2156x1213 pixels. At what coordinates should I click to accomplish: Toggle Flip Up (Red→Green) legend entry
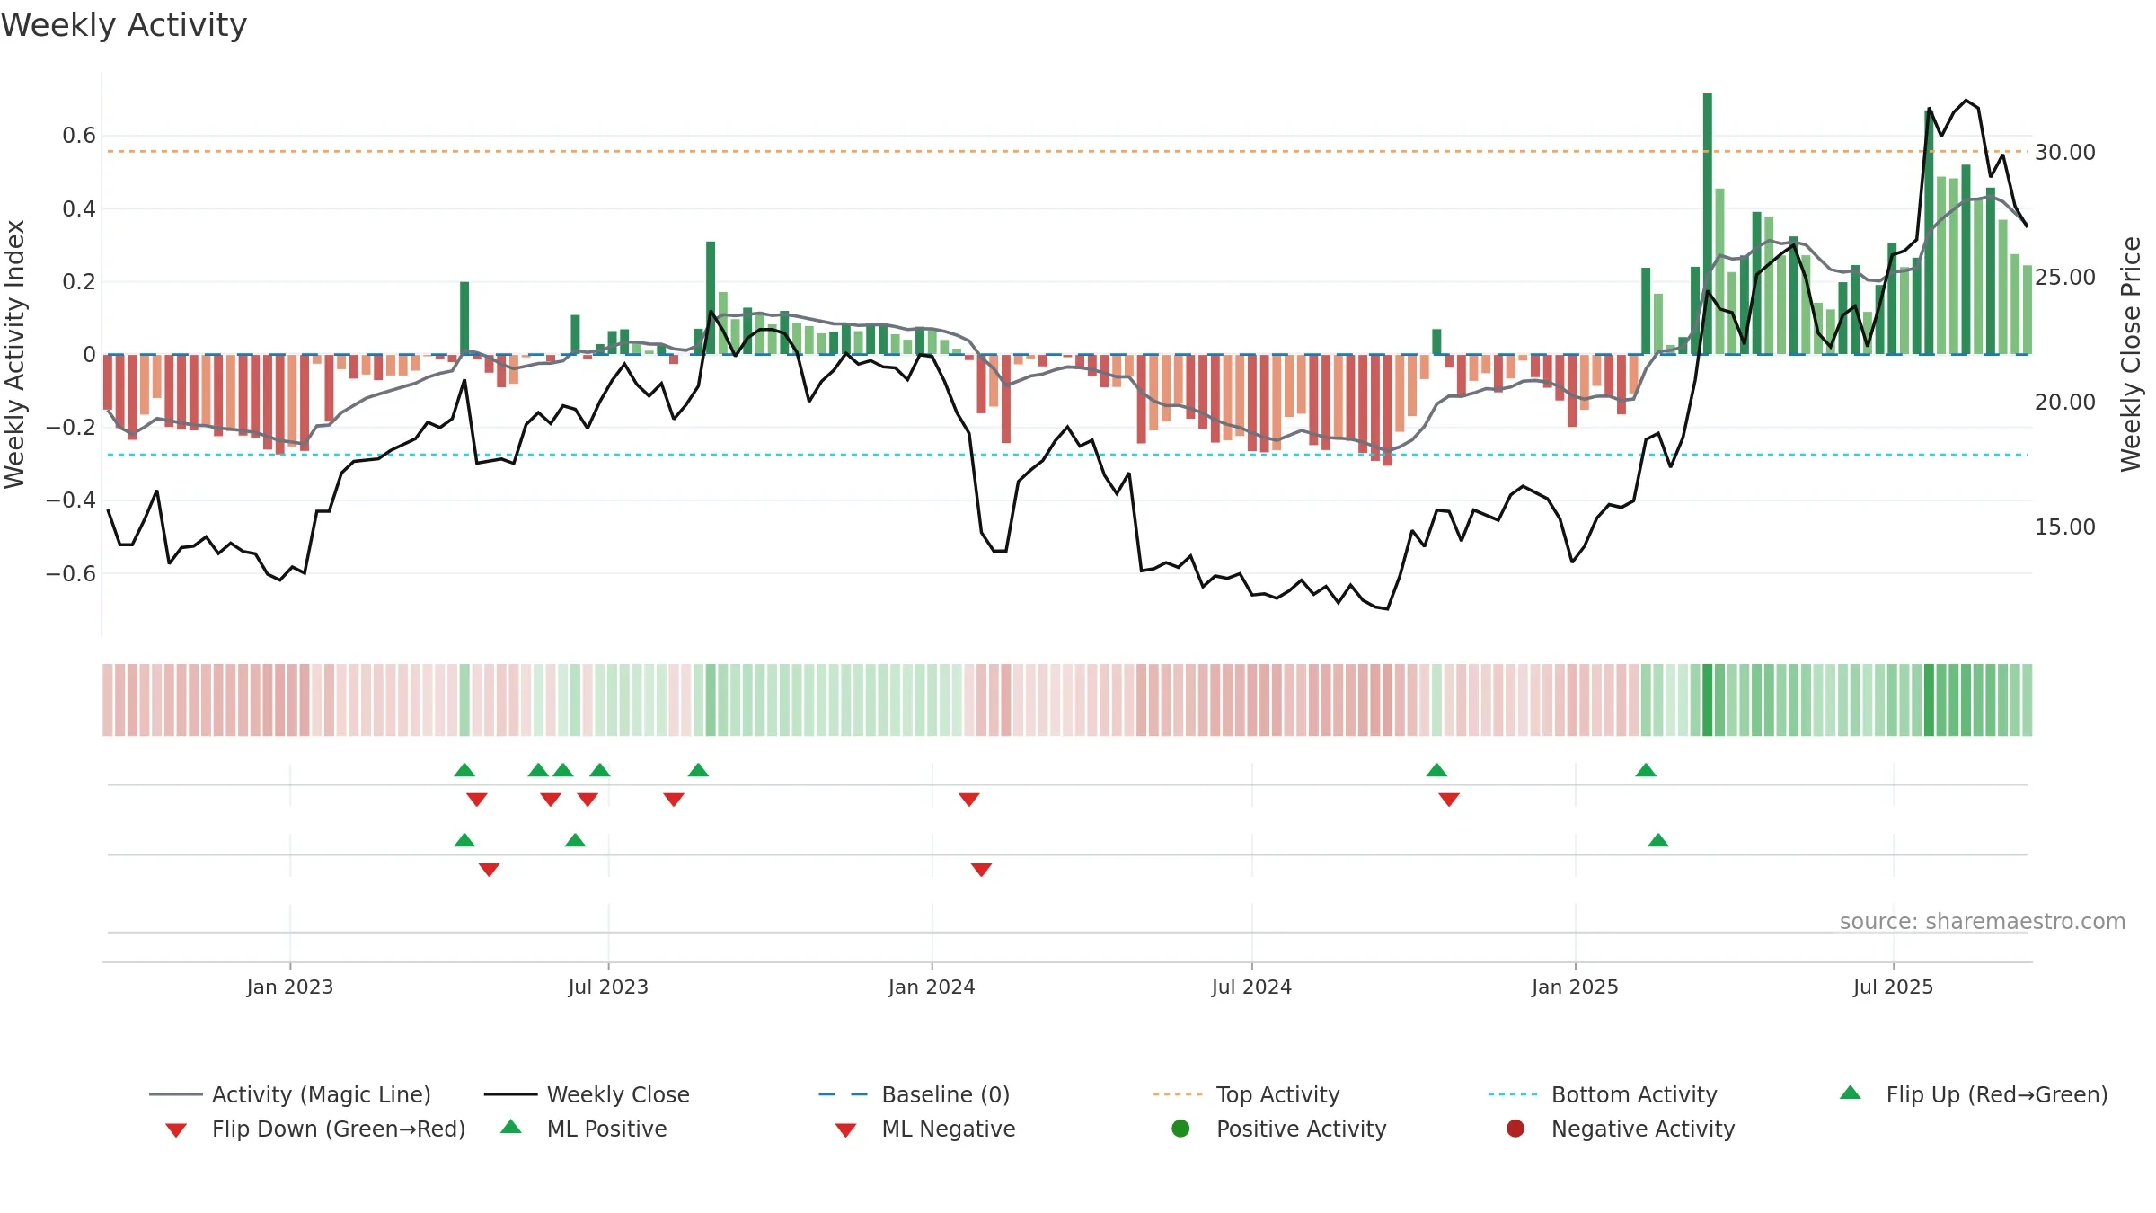tap(1973, 1094)
